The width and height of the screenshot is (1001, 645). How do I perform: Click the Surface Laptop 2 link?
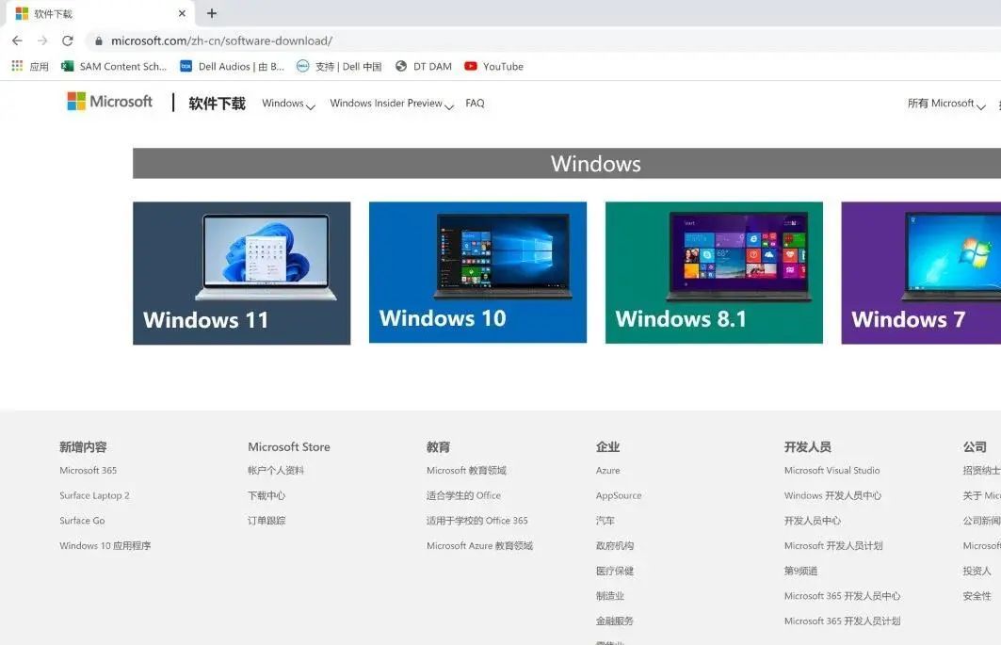tap(94, 495)
